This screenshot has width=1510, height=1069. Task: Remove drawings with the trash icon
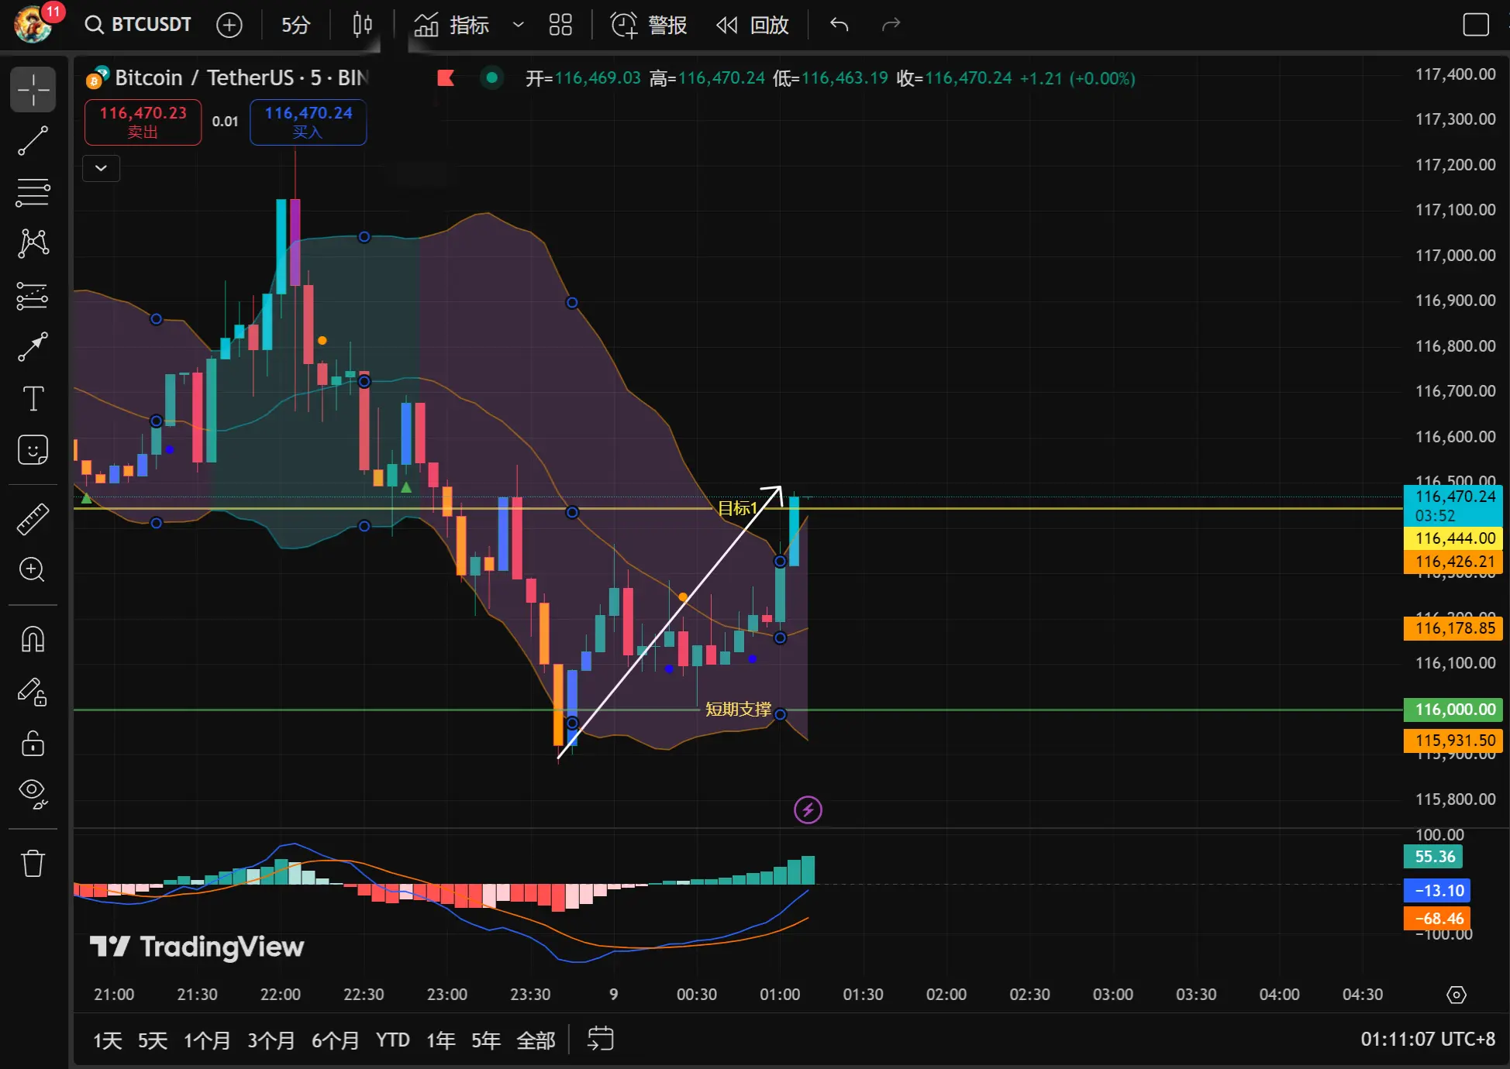(x=33, y=862)
